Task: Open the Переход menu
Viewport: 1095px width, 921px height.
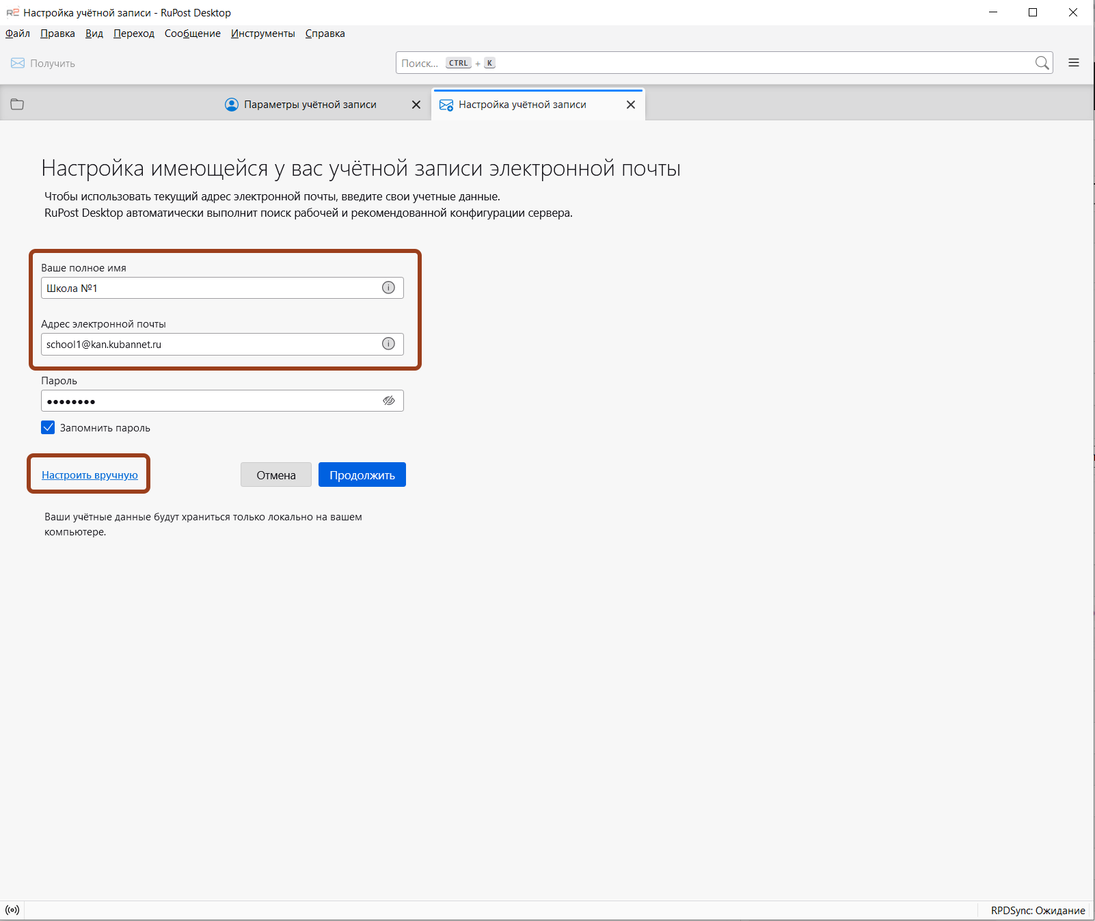Action: (x=134, y=34)
